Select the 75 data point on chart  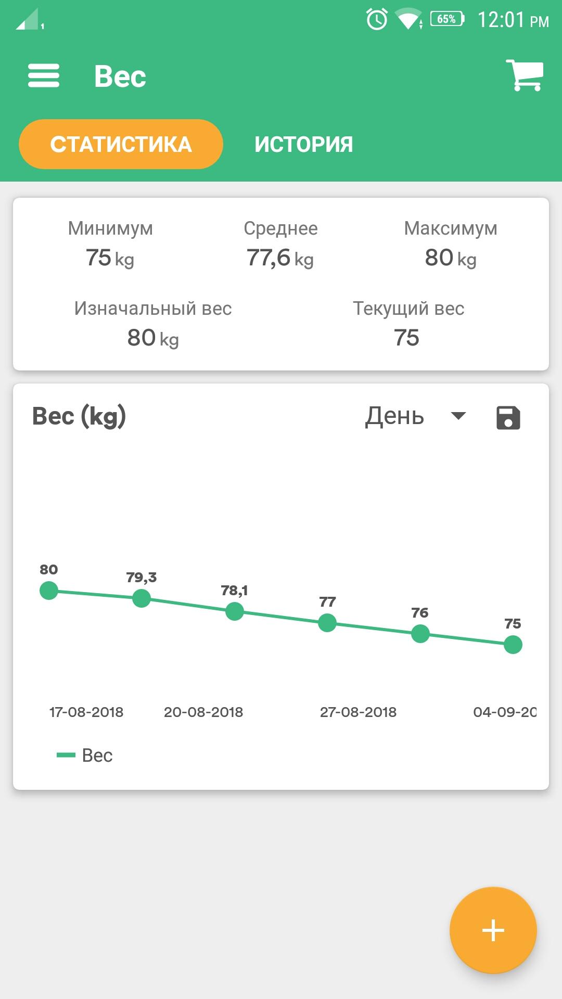(x=513, y=645)
